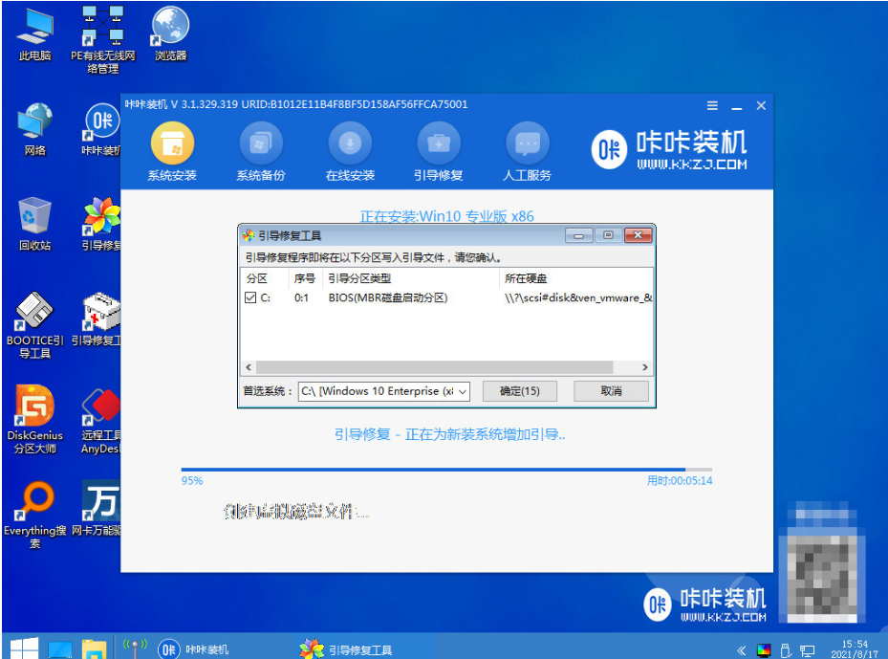This screenshot has height=659, width=888.
Task: Click the 用时:00:05:14 elapsed time text
Action: pyautogui.click(x=680, y=480)
